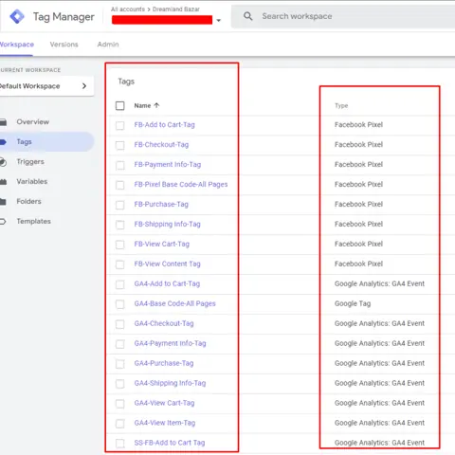Expand the Default Workspace chevron
455x455 pixels.
tap(84, 86)
